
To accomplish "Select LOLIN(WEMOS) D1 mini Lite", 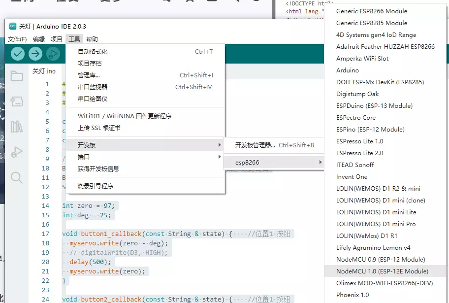I will [386, 212].
